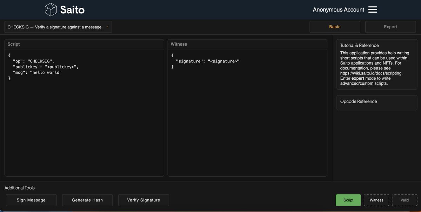Click the "op": "CHECKSIG" line
The height and width of the screenshot is (212, 421).
click(34, 61)
